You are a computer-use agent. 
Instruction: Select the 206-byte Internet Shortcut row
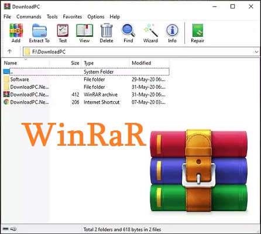coord(86,102)
